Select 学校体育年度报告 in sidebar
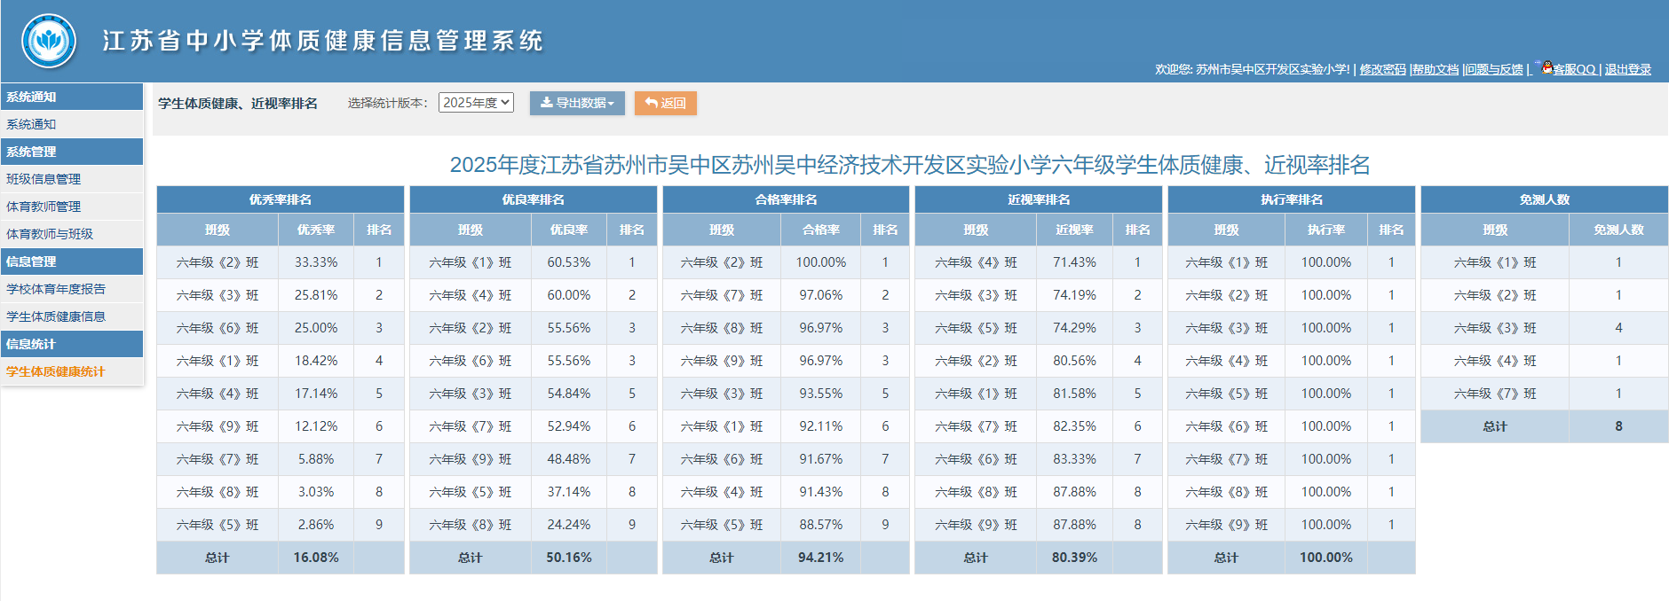This screenshot has height=601, width=1669. 56,289
